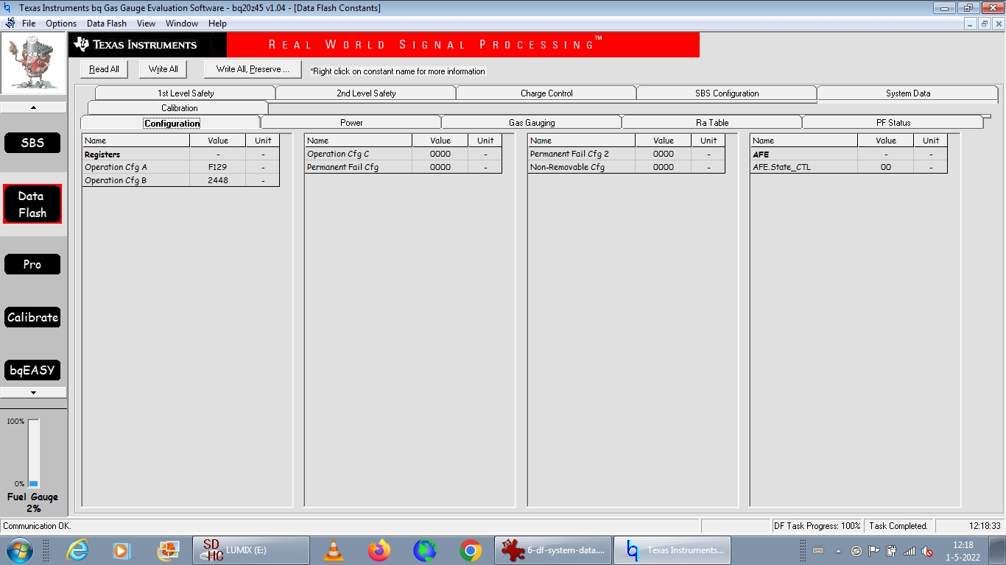Switch to the 6-df-system-data taskbar window
This screenshot has width=1006, height=565.
[553, 550]
